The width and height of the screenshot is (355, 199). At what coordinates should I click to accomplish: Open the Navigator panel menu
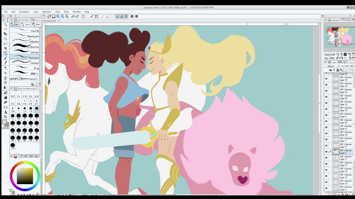pyautogui.click(x=326, y=20)
